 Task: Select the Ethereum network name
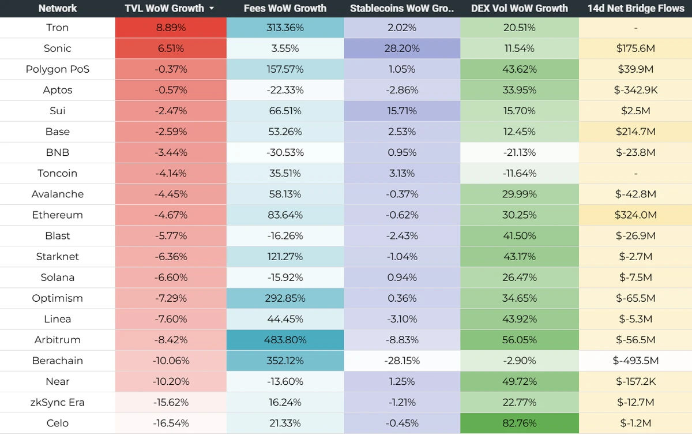(x=58, y=215)
